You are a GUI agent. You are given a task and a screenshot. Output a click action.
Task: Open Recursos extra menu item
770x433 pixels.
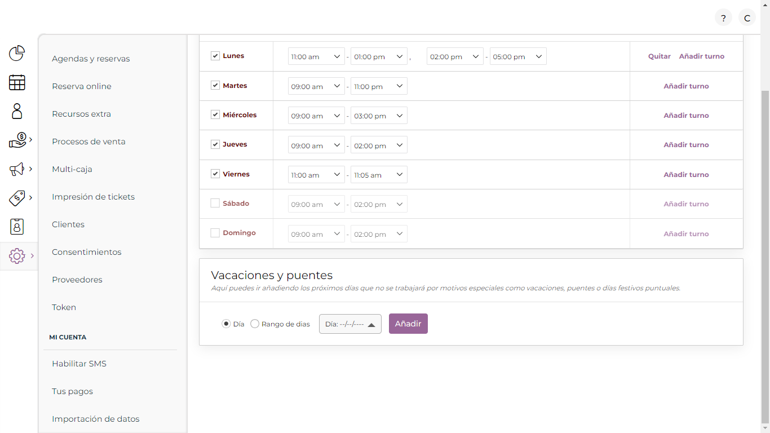point(81,114)
